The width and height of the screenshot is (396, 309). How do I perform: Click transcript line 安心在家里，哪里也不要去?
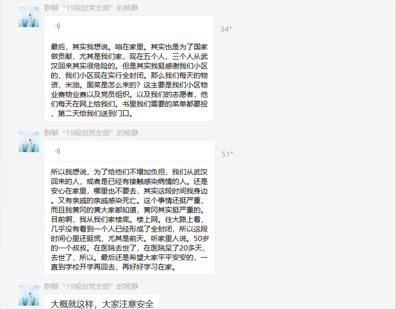(x=129, y=191)
